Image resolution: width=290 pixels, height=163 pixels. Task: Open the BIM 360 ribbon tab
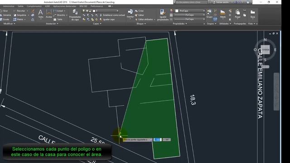pos(83,6)
